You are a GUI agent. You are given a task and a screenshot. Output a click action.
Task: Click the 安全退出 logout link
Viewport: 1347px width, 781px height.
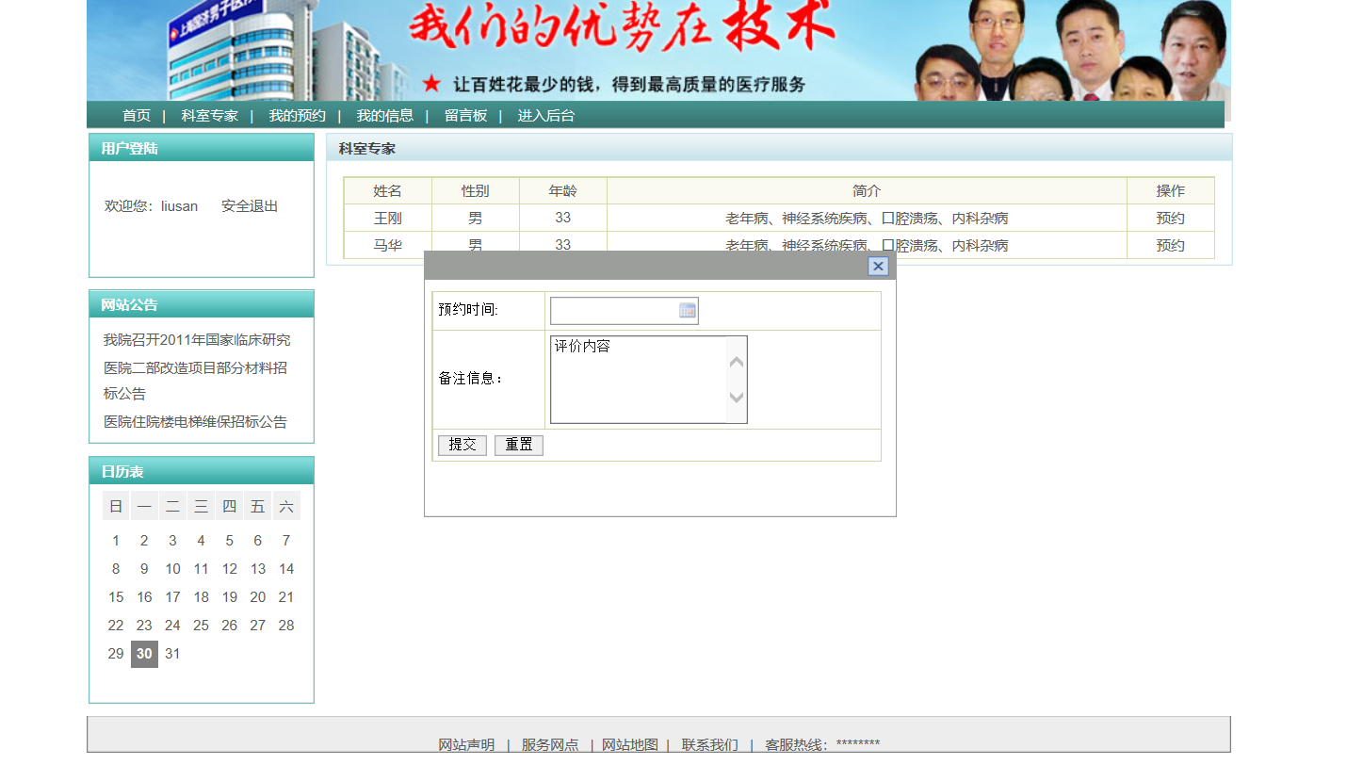coord(250,206)
